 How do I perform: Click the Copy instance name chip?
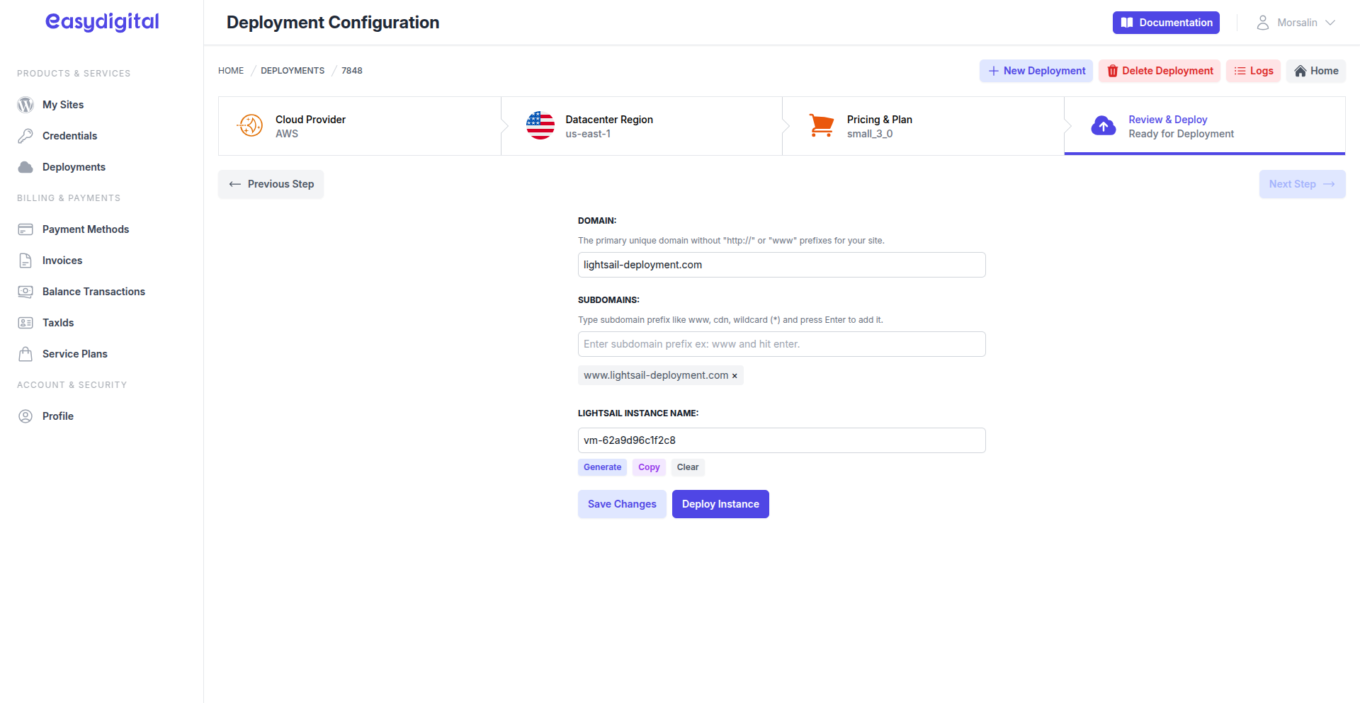[648, 467]
